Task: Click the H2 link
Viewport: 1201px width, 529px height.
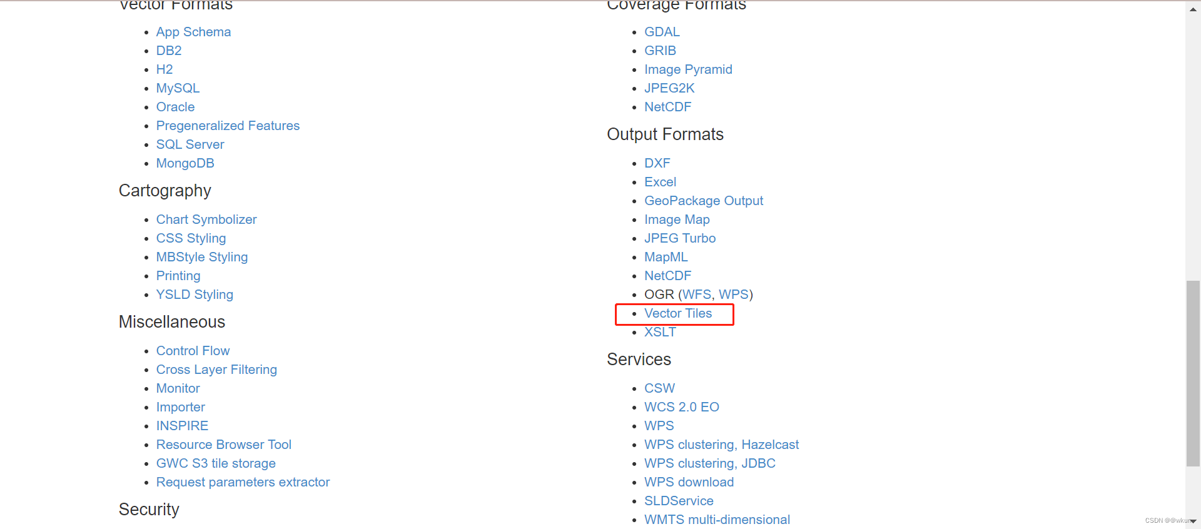Action: tap(165, 69)
